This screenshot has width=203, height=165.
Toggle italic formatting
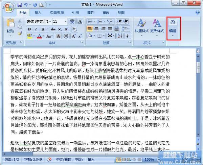pyautogui.click(x=36, y=29)
